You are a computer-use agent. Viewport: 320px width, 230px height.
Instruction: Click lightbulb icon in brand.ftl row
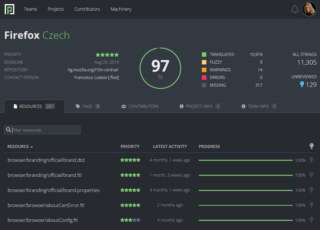(x=311, y=175)
